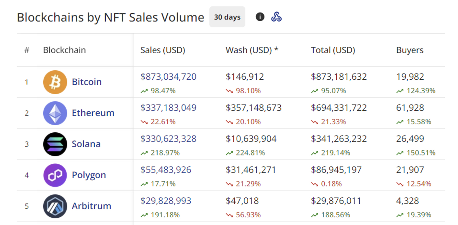
Task: Click Solana sales value $330,623,328
Action: pyautogui.click(x=168, y=139)
